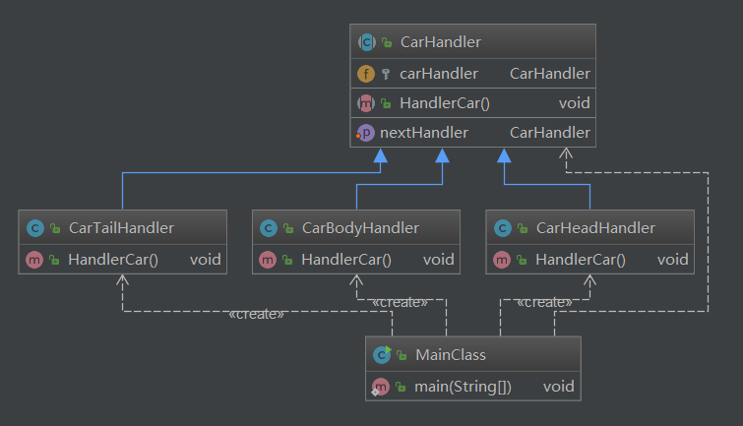The width and height of the screenshot is (743, 426).
Task: Click the field icon beside carHandler
Action: [x=366, y=74]
